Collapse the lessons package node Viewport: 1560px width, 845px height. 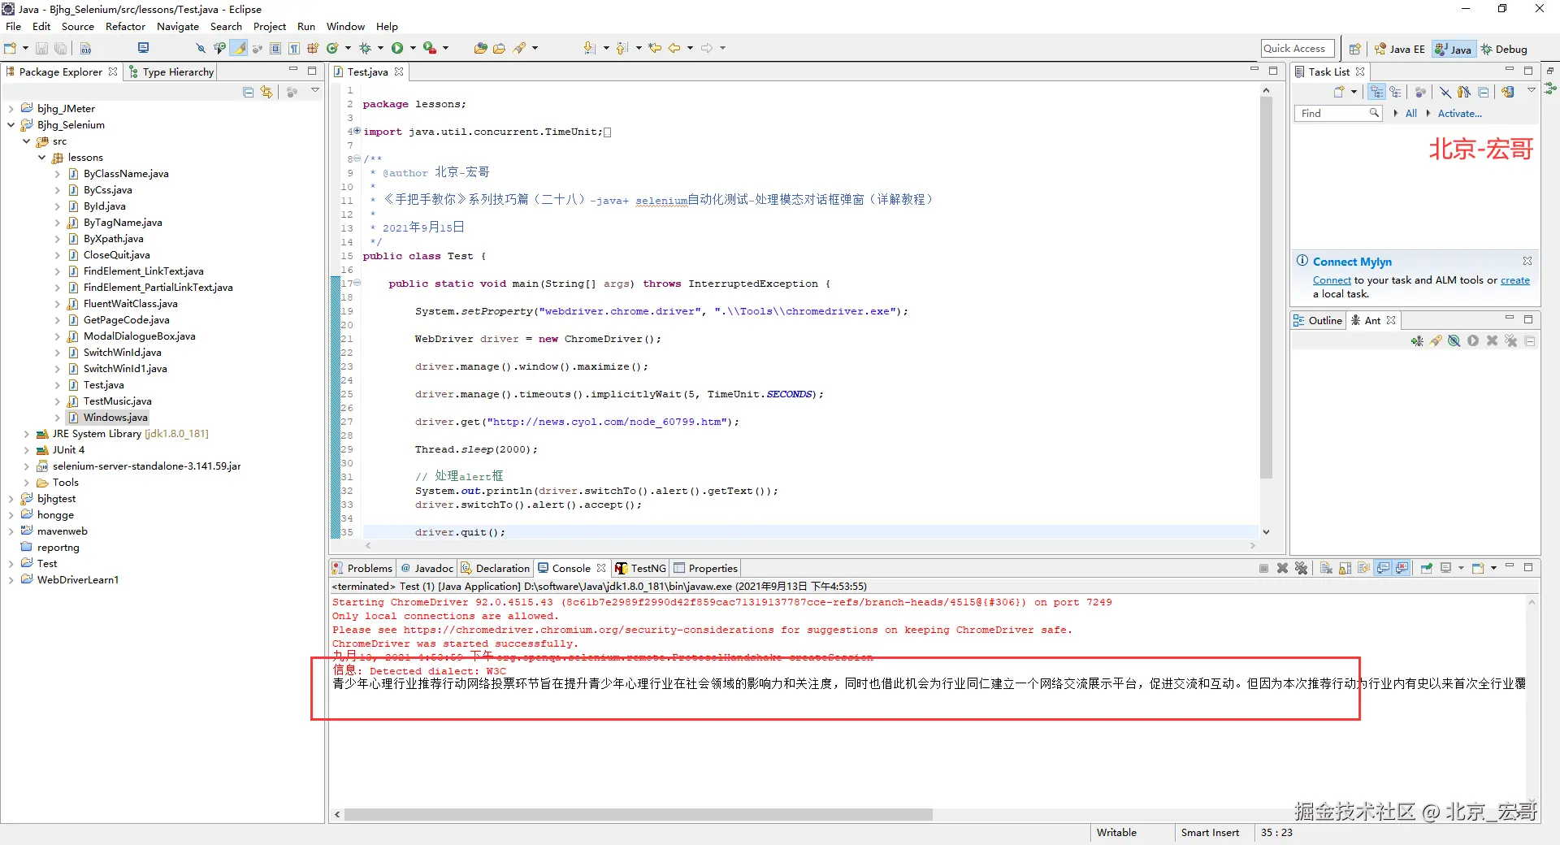41,158
